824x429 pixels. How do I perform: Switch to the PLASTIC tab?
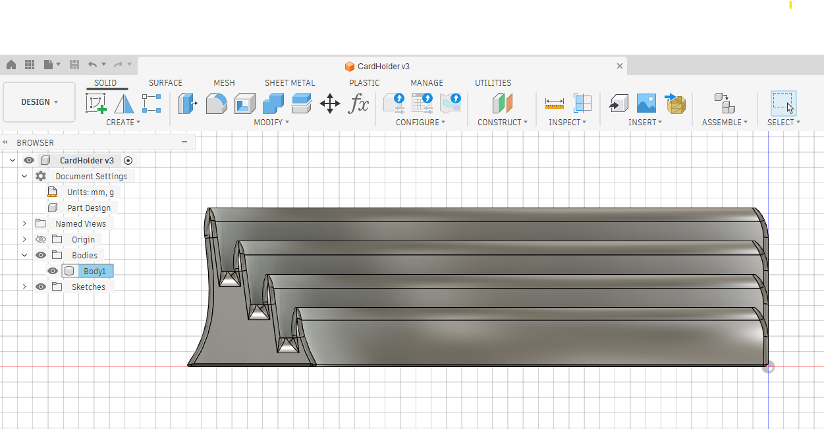[x=364, y=83]
